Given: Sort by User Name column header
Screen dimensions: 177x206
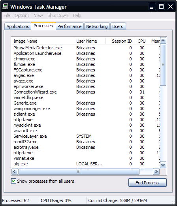Looking at the screenshot, I should click(90, 41).
